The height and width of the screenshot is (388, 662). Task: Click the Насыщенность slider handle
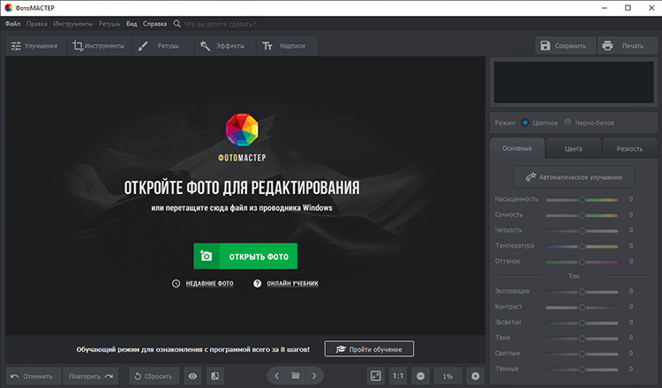tap(582, 199)
